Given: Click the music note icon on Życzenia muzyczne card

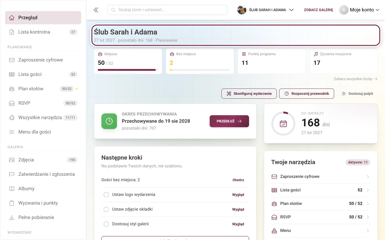Looking at the screenshot, I should click(x=316, y=54).
